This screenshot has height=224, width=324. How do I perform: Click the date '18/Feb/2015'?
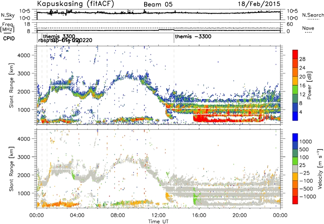coord(259,4)
